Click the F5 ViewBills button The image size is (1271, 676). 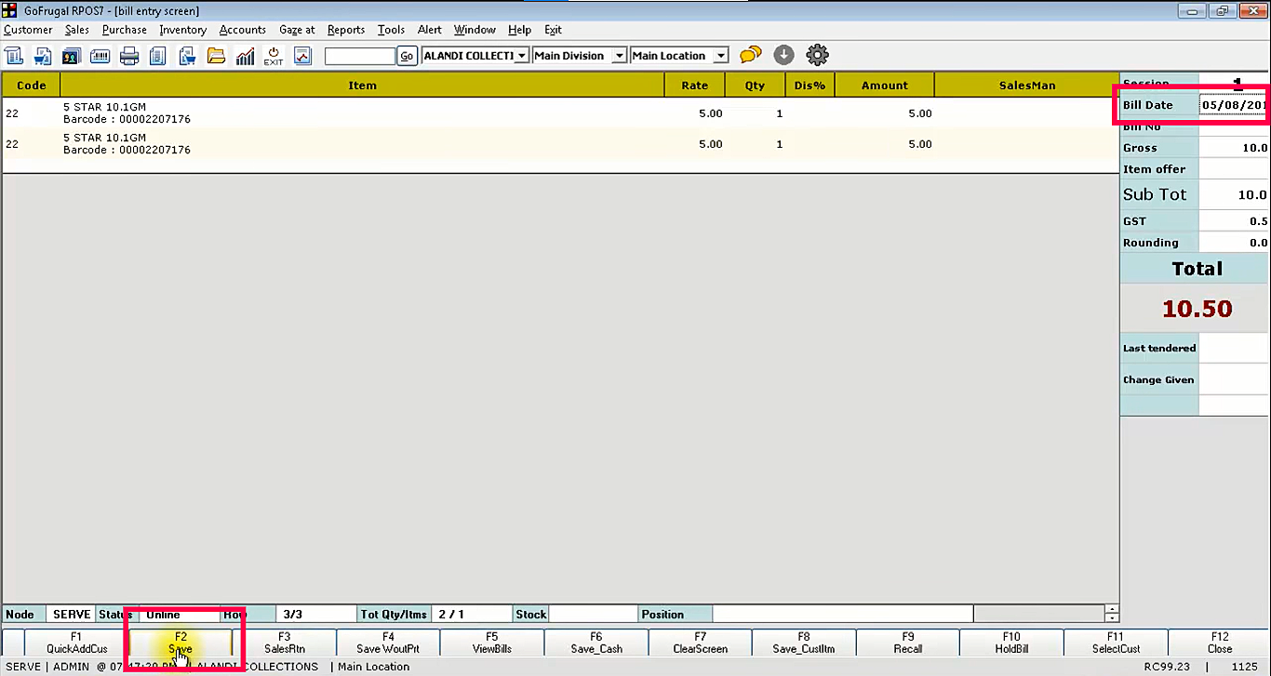tap(492, 643)
